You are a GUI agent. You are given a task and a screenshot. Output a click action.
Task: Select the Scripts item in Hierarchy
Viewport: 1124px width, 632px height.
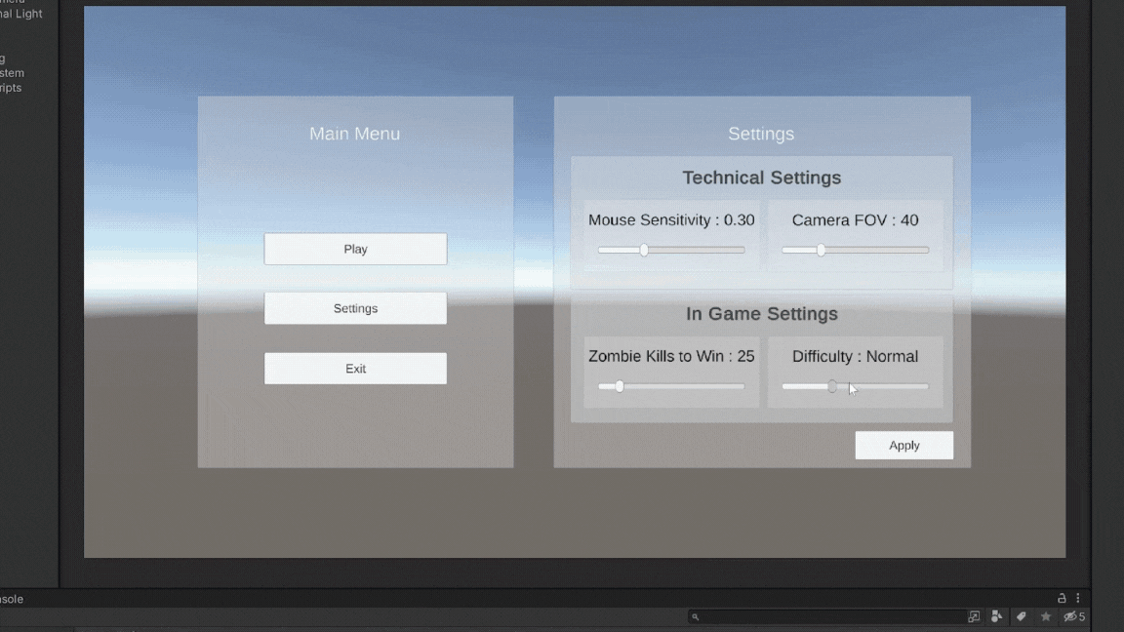tap(11, 88)
